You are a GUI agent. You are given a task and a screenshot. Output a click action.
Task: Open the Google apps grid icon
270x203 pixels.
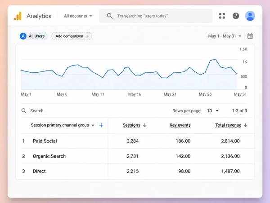222,16
